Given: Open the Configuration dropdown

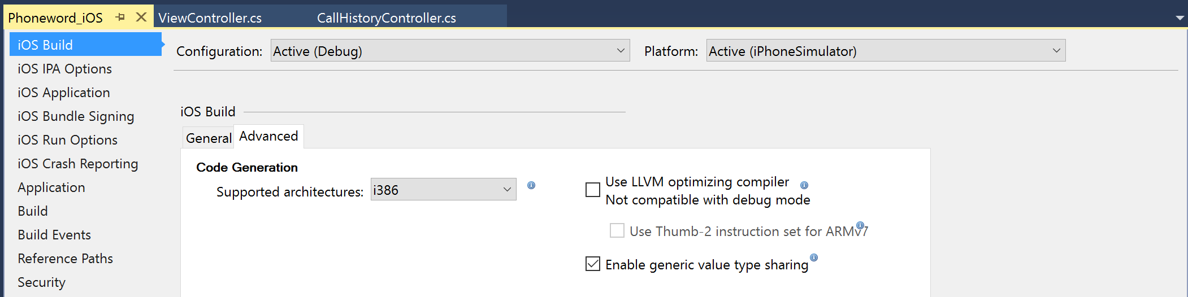Looking at the screenshot, I should pyautogui.click(x=450, y=51).
